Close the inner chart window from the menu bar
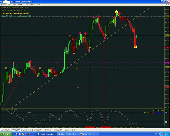The image size is (170, 136). click(x=169, y=5)
